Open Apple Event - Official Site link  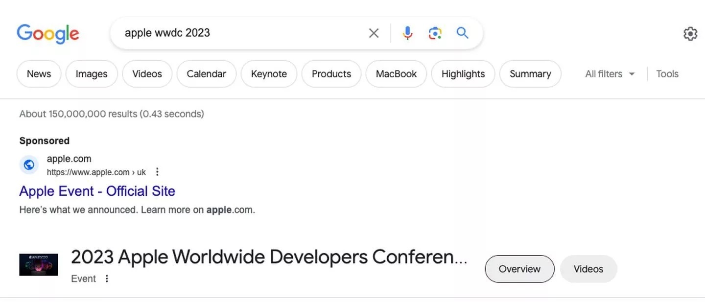tap(97, 191)
